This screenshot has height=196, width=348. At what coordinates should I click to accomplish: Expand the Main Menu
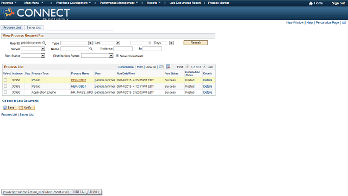(34, 3)
